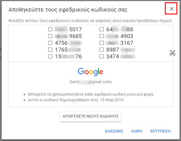The height and width of the screenshot is (141, 181).
Task: Tick the checkbox beside code starting 4756
Action: point(50,43)
